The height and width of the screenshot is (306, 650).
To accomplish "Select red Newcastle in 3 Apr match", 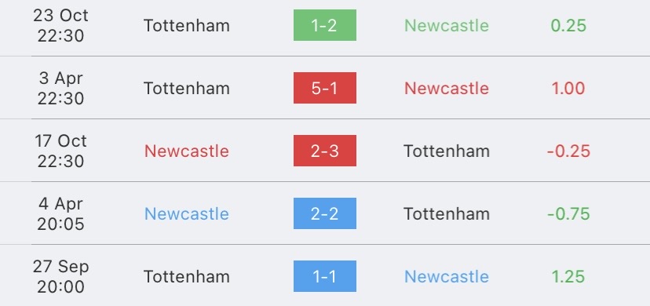I will [x=447, y=88].
